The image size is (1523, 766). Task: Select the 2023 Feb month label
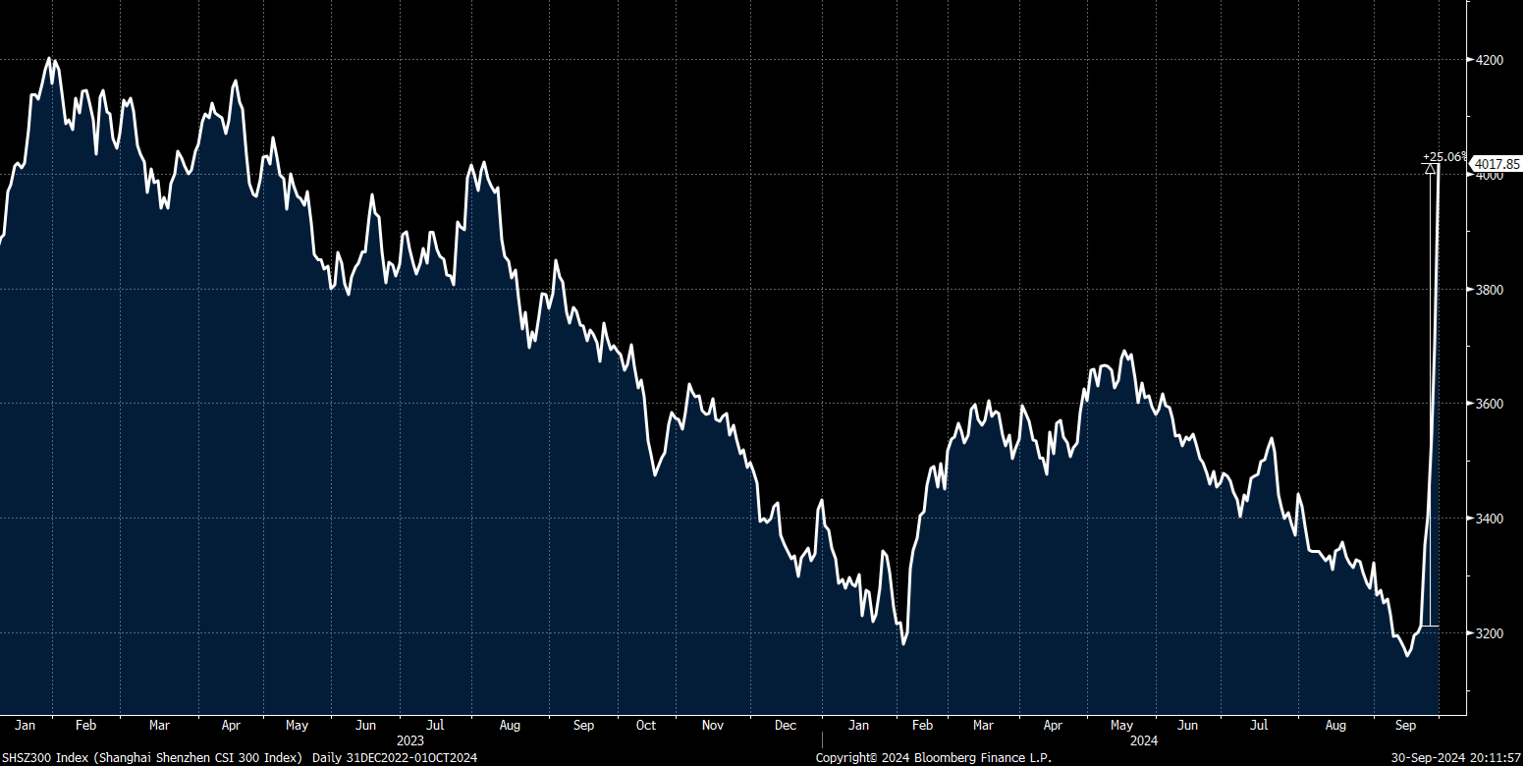[86, 726]
